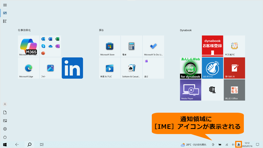Open Excel from Office folder tile
The image size is (263, 148).
click(x=57, y=39)
